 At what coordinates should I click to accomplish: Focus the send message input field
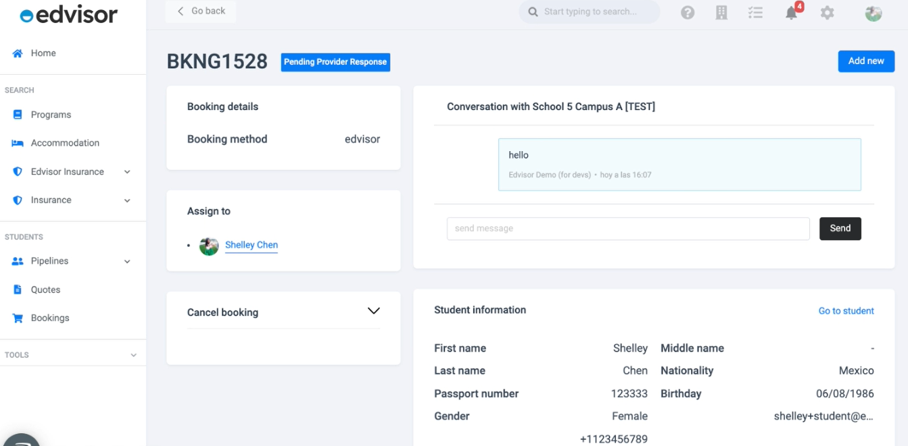[628, 229]
